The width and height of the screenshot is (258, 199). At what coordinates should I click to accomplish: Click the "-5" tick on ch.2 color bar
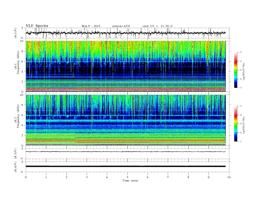(240, 124)
